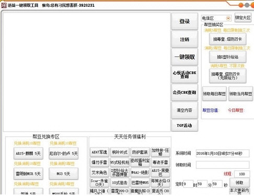Click the 天天任务领福利 section heading
Image resolution: width=254 pixels, height=196 pixels.
pyautogui.click(x=130, y=136)
